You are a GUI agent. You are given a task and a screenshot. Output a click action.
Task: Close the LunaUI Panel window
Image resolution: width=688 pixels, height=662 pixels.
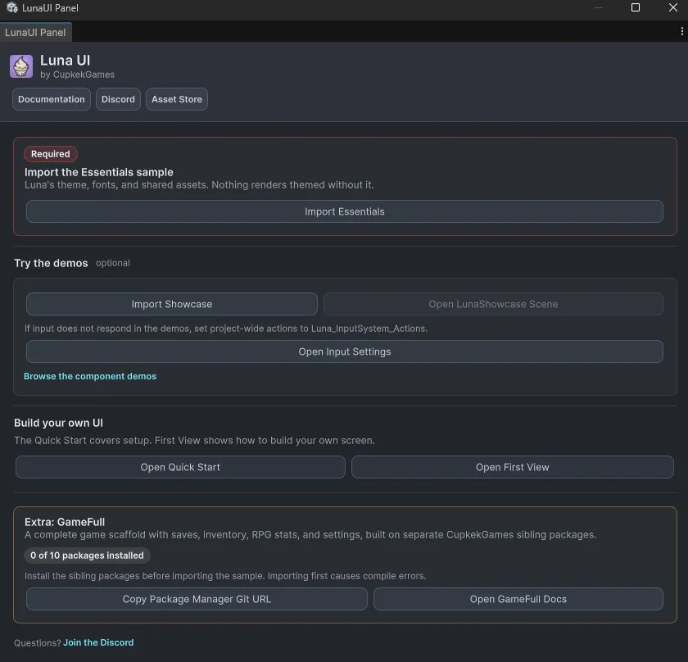click(672, 7)
